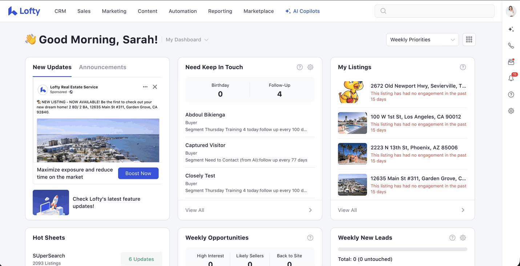
Task: Open Need Keep In Touch settings gear
Action: click(310, 67)
